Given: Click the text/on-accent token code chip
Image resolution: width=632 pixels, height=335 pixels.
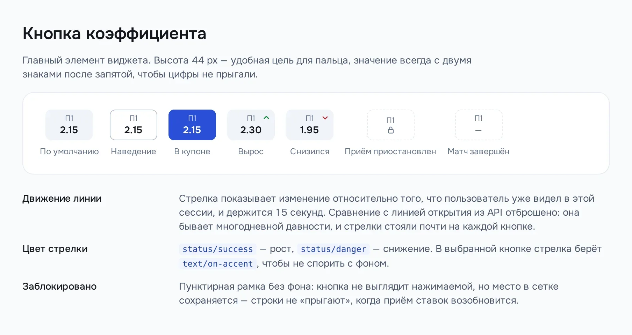Looking at the screenshot, I should [217, 264].
